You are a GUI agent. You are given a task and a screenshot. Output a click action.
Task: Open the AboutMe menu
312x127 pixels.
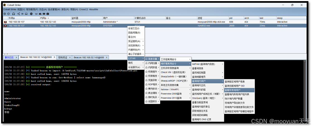click(x=93, y=9)
